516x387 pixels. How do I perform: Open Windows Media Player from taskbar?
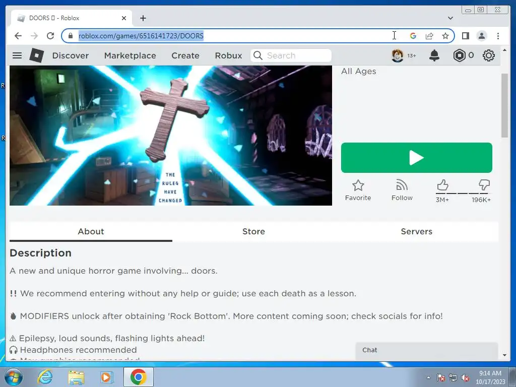point(106,377)
